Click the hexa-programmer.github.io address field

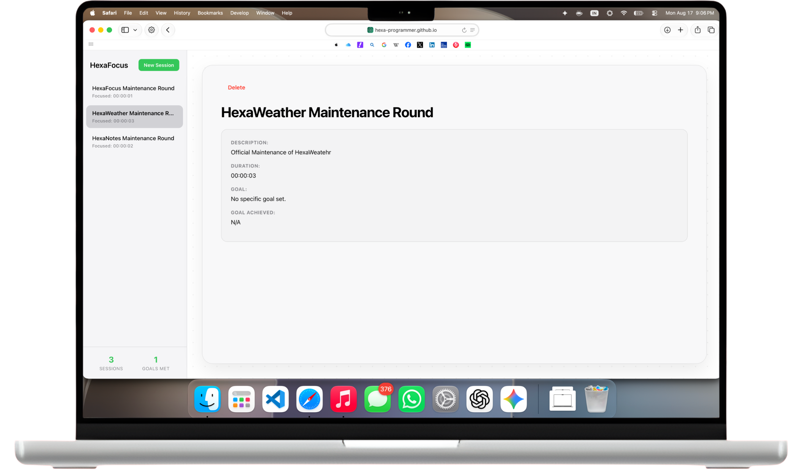(402, 30)
